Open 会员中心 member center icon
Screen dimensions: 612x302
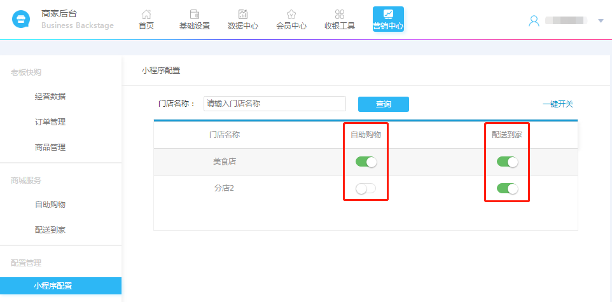click(x=291, y=15)
